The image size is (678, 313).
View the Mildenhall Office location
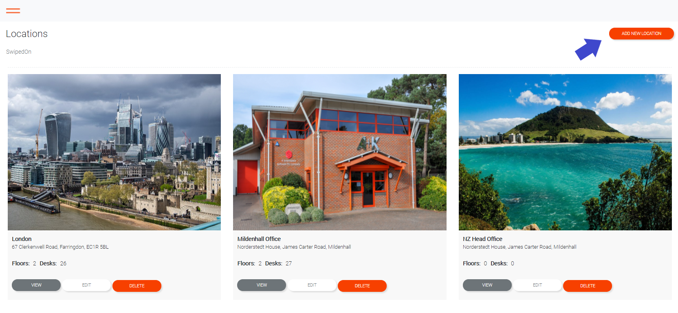(x=262, y=285)
